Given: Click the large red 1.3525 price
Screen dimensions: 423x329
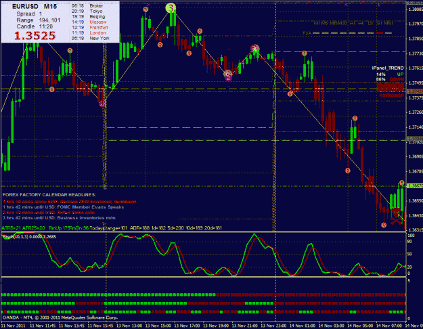Looking at the screenshot, I should point(35,36).
